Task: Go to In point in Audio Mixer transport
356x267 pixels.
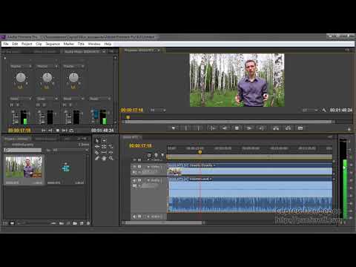Action: point(44,131)
